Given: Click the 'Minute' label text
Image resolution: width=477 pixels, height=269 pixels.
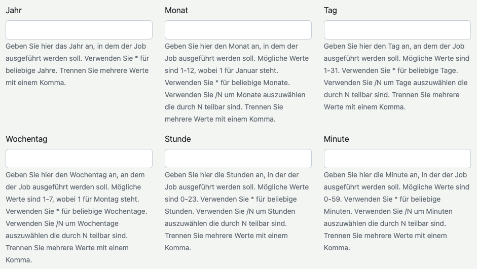Looking at the screenshot, I should (337, 139).
